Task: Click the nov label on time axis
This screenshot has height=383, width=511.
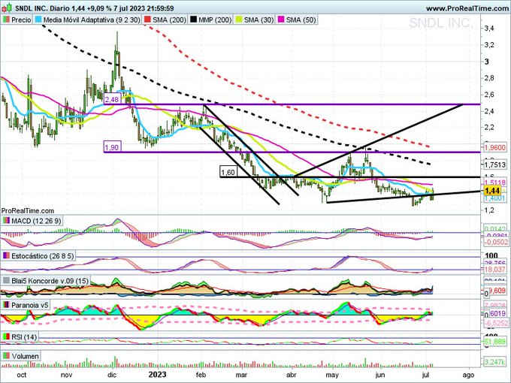Action: [66, 375]
